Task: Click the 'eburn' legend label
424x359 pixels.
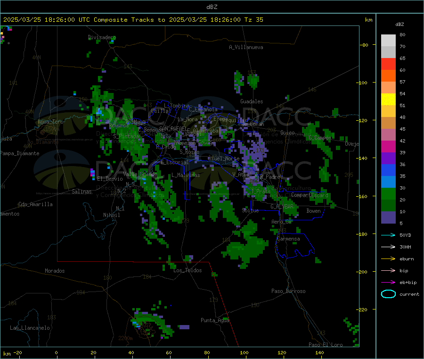Action: point(407,259)
